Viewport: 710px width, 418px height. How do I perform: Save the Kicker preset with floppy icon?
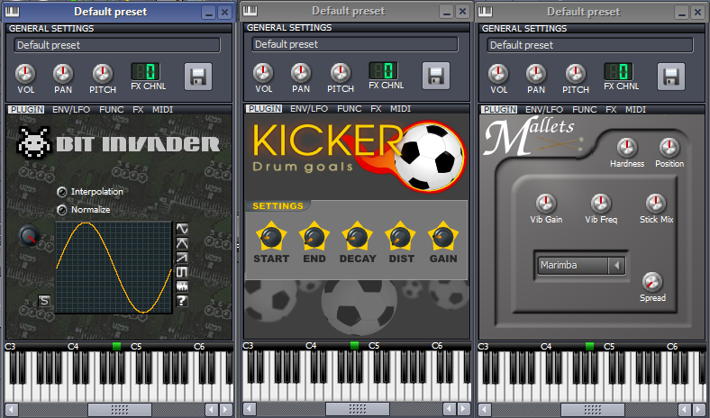[x=436, y=76]
